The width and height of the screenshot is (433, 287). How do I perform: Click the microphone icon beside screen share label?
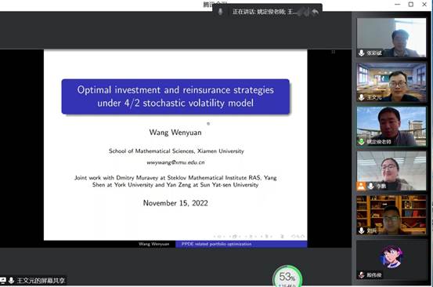coord(11,281)
